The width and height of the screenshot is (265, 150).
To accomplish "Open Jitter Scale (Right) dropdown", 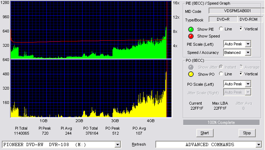I will (x=248, y=92).
